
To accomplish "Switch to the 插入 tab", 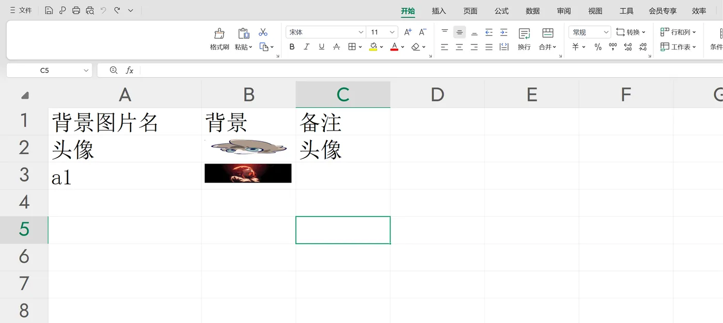I will pyautogui.click(x=439, y=11).
